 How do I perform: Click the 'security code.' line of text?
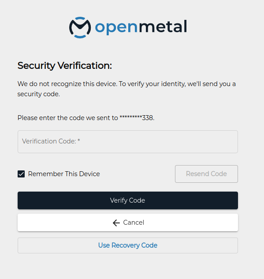pos(38,94)
